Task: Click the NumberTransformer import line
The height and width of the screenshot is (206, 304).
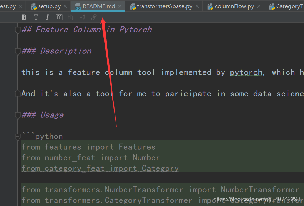Action: click(160, 190)
